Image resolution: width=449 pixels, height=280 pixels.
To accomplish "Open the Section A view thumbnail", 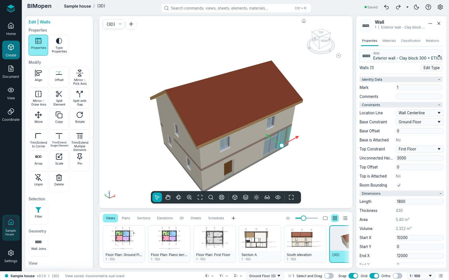I will [x=260, y=244].
